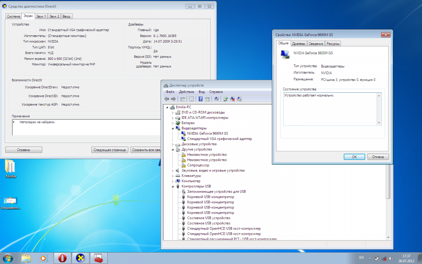Screen dimensions: 422x264
Task: Click the blue Help question-mark toolbar icon
Action: coord(201,99)
